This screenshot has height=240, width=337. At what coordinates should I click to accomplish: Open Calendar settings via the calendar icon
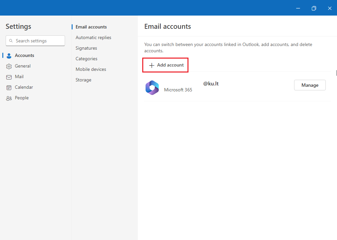[9, 87]
